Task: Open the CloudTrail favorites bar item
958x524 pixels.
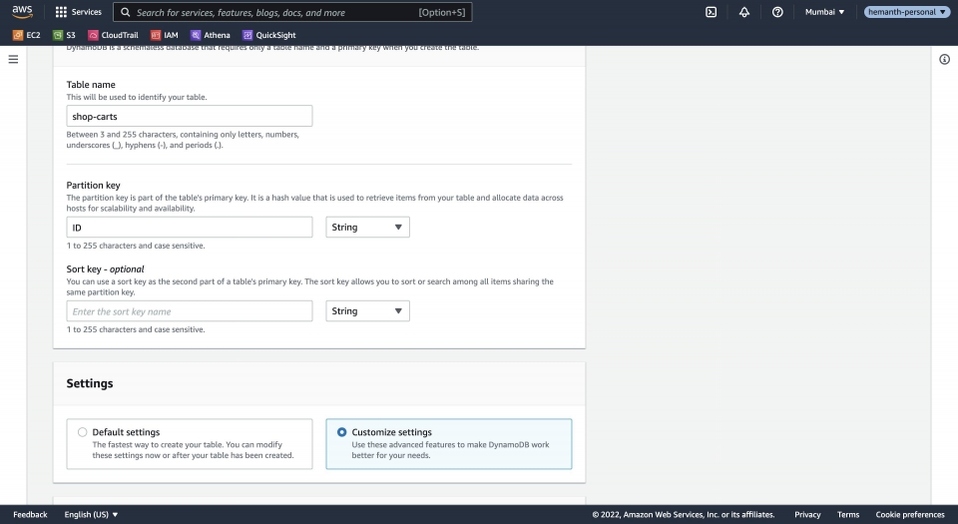Action: point(113,35)
